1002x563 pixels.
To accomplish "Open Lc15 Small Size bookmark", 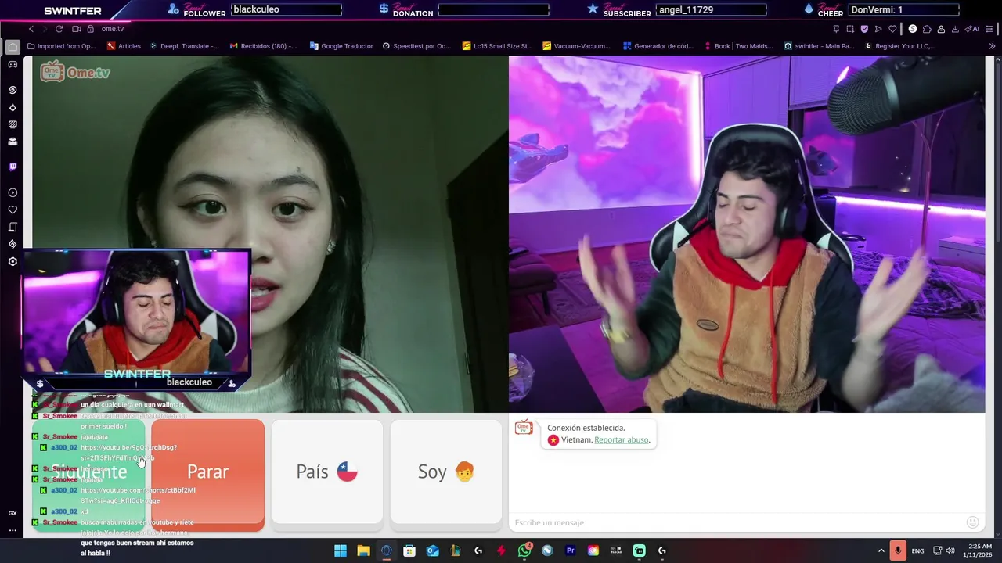I will [x=497, y=46].
